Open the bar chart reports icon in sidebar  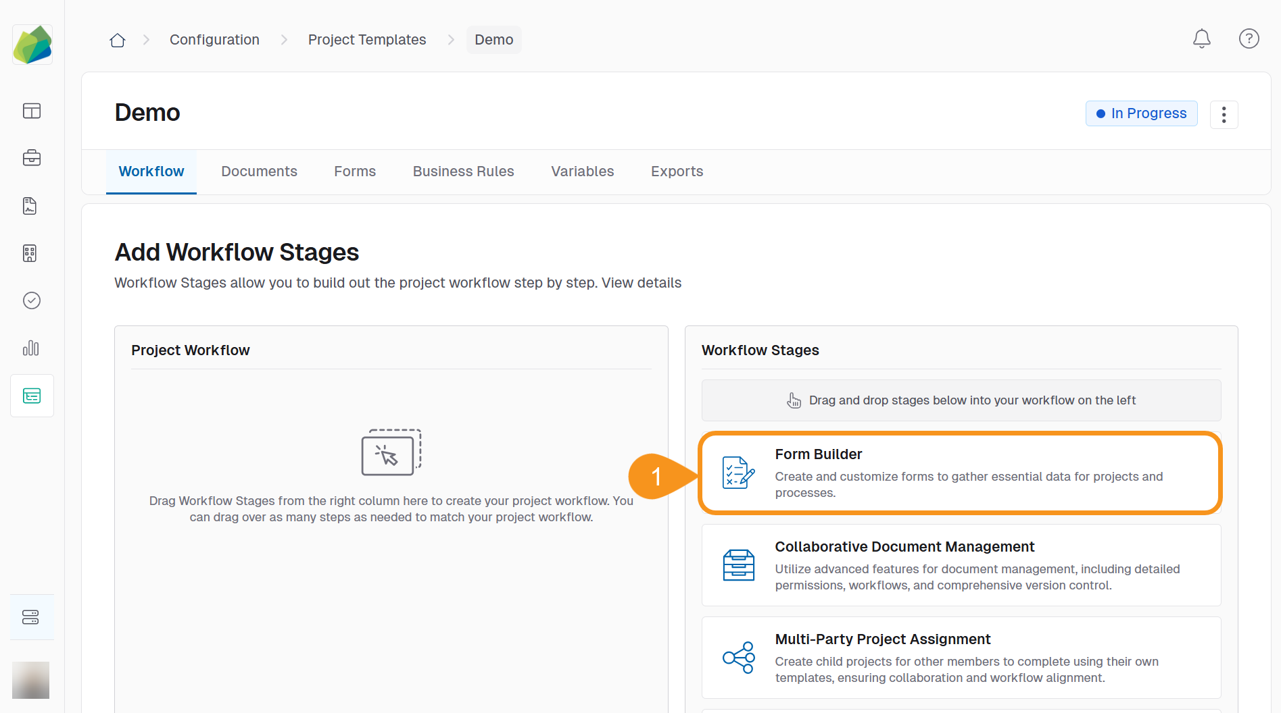click(32, 348)
